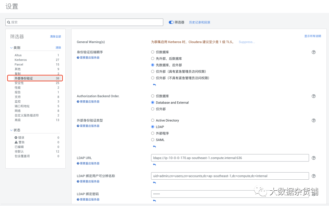Toggle the 筛选器 switch off

(x=171, y=22)
